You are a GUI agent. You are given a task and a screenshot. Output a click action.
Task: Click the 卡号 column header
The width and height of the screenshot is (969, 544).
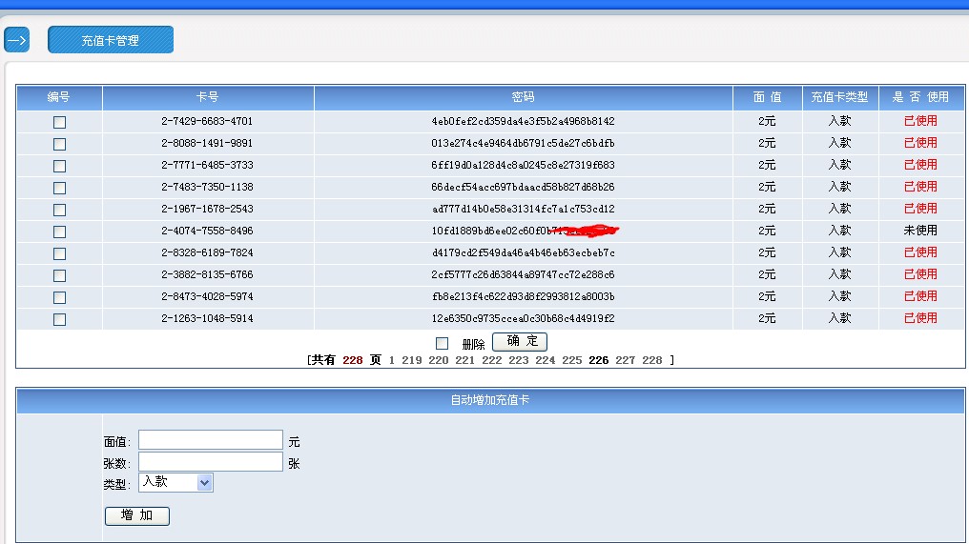point(208,97)
